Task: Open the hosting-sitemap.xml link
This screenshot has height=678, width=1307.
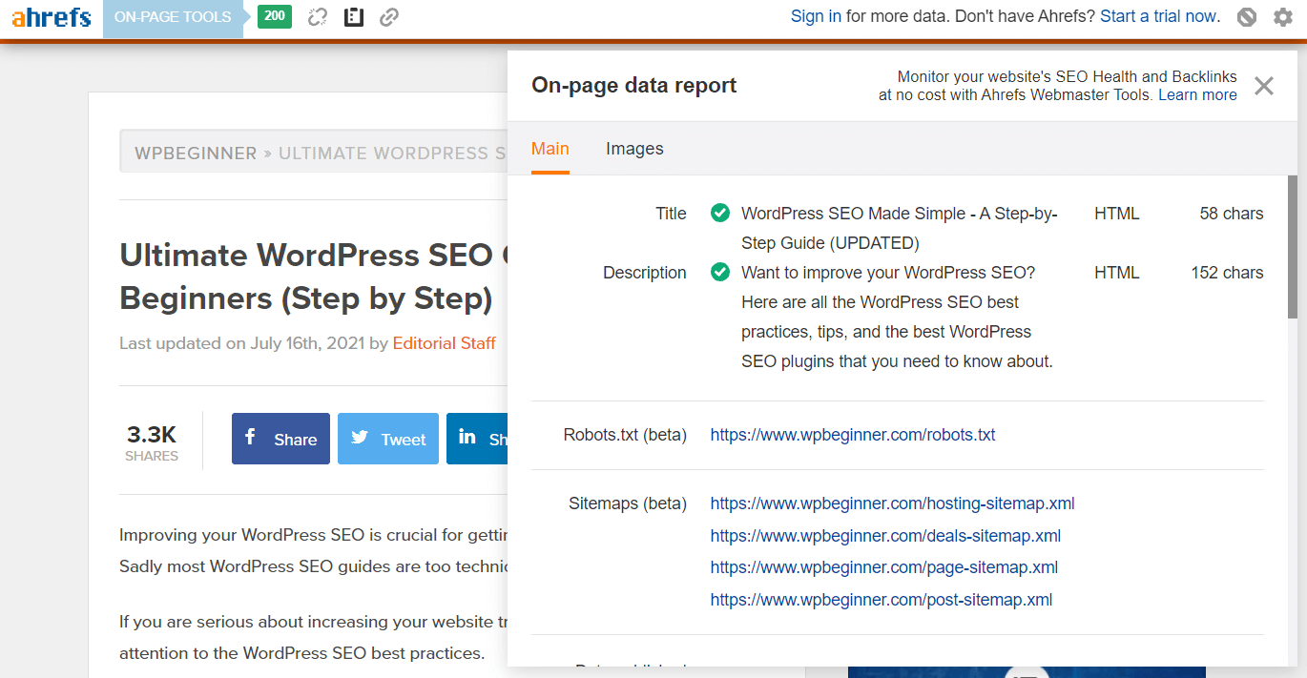Action: point(892,503)
